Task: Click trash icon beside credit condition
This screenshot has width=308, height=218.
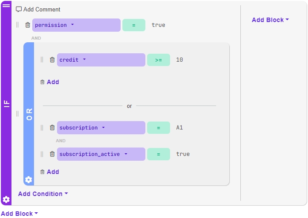Action: tap(52, 60)
